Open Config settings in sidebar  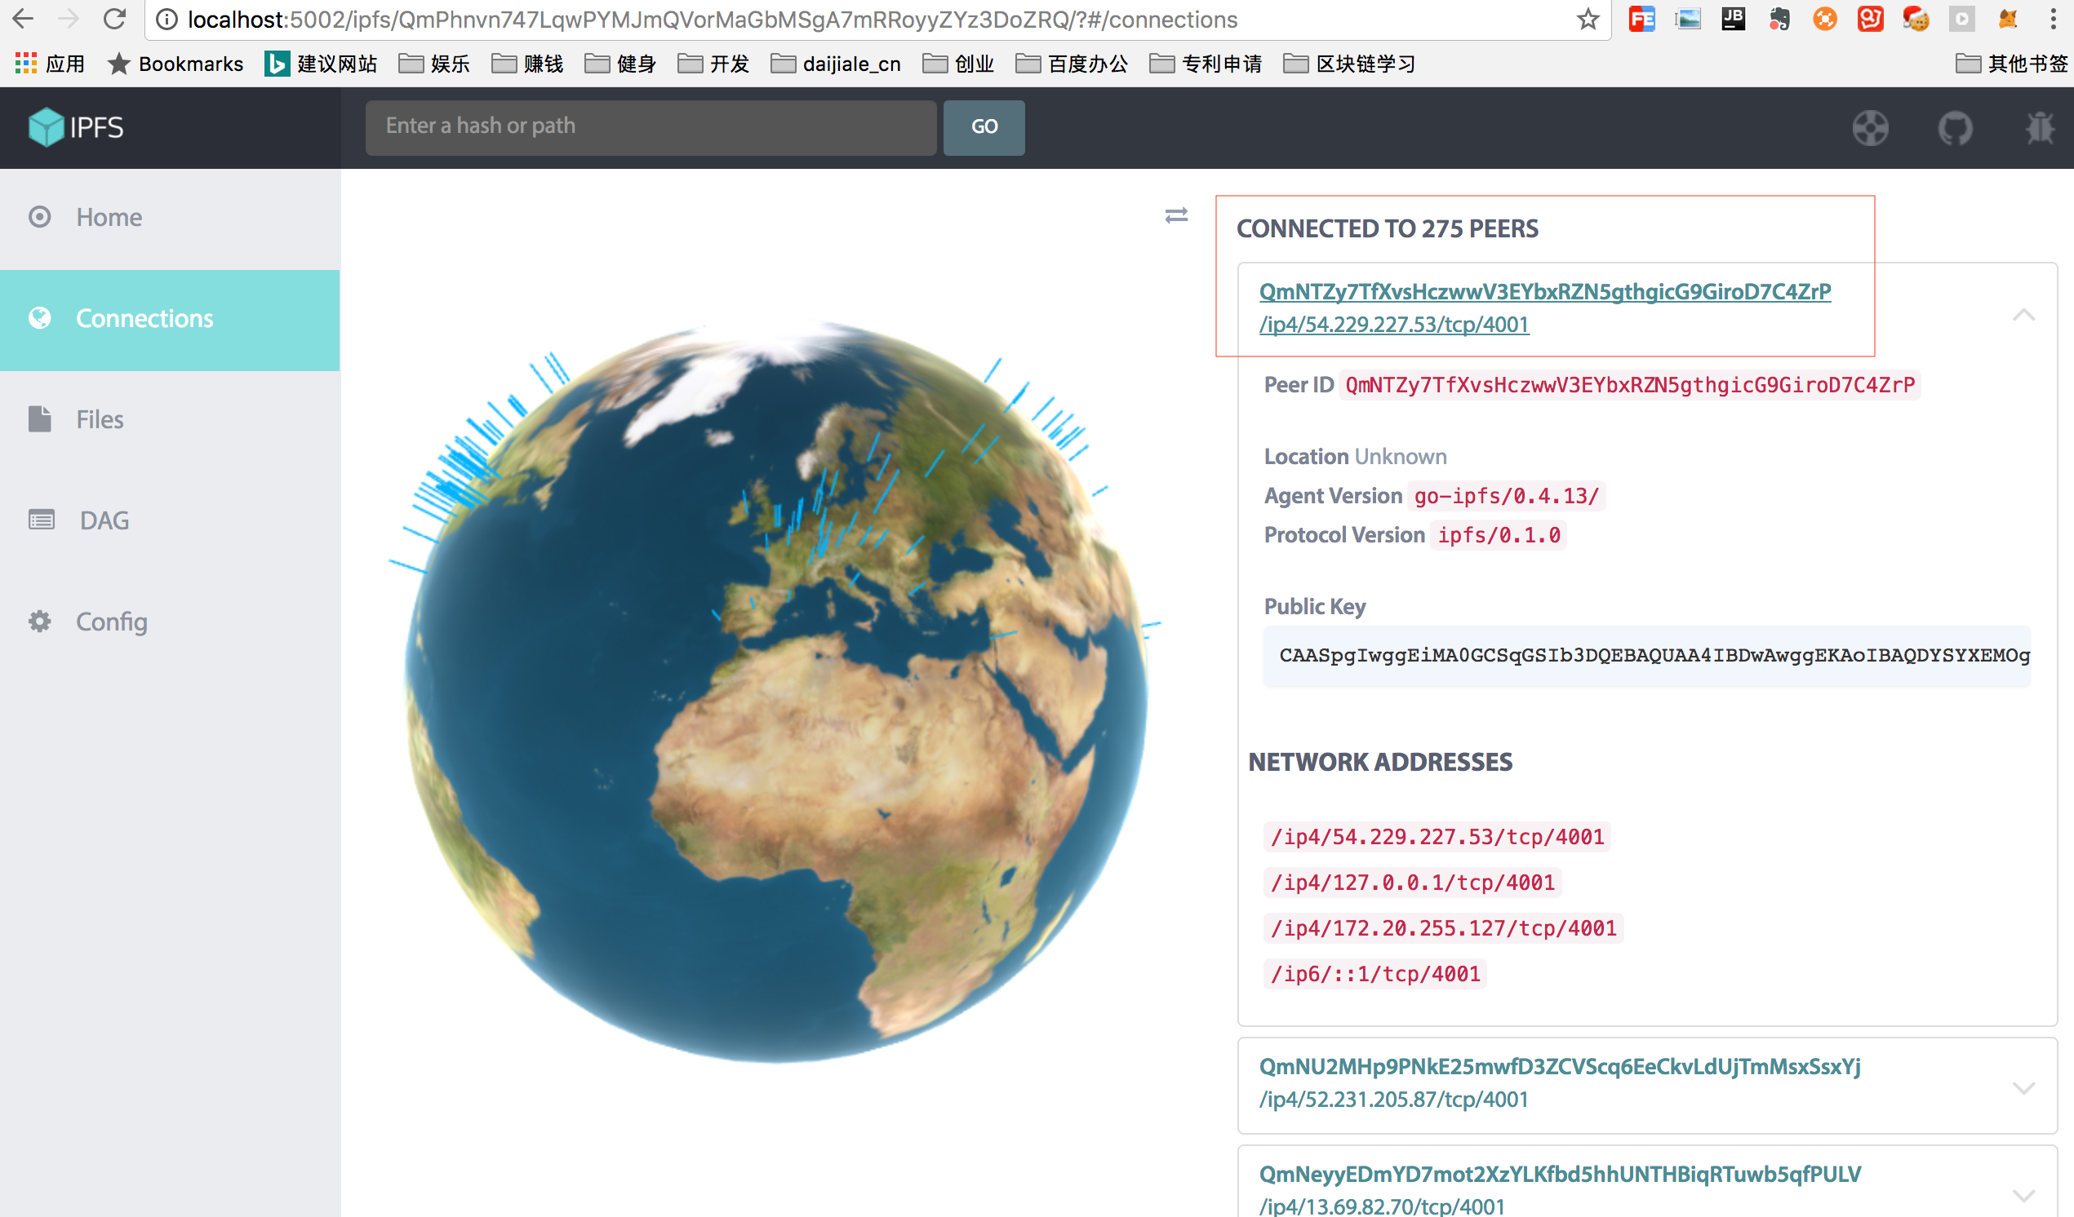[x=111, y=622]
